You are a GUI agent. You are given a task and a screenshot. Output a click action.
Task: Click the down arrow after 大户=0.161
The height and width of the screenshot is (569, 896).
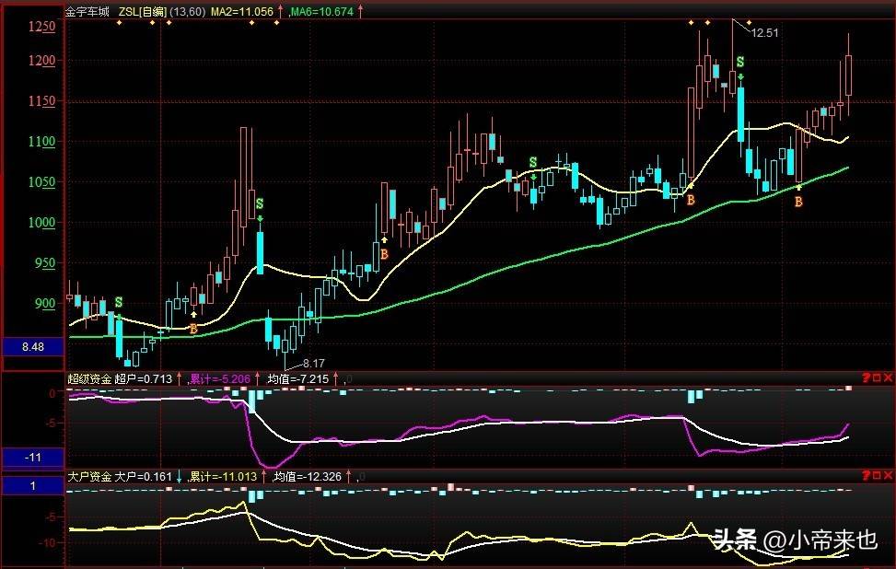[x=179, y=476]
